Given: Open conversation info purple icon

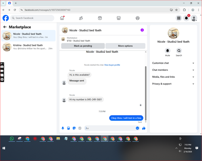Looking at the screenshot, I should tap(142, 30).
